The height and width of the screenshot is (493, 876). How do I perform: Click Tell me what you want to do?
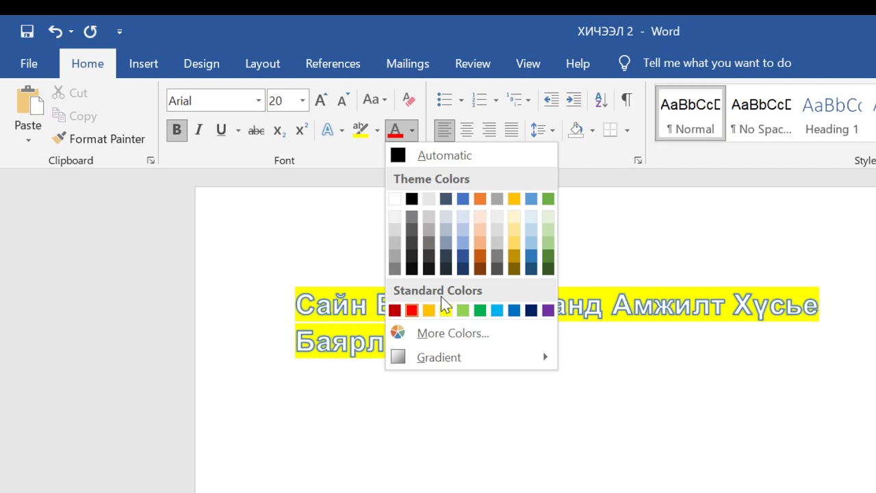pyautogui.click(x=717, y=63)
